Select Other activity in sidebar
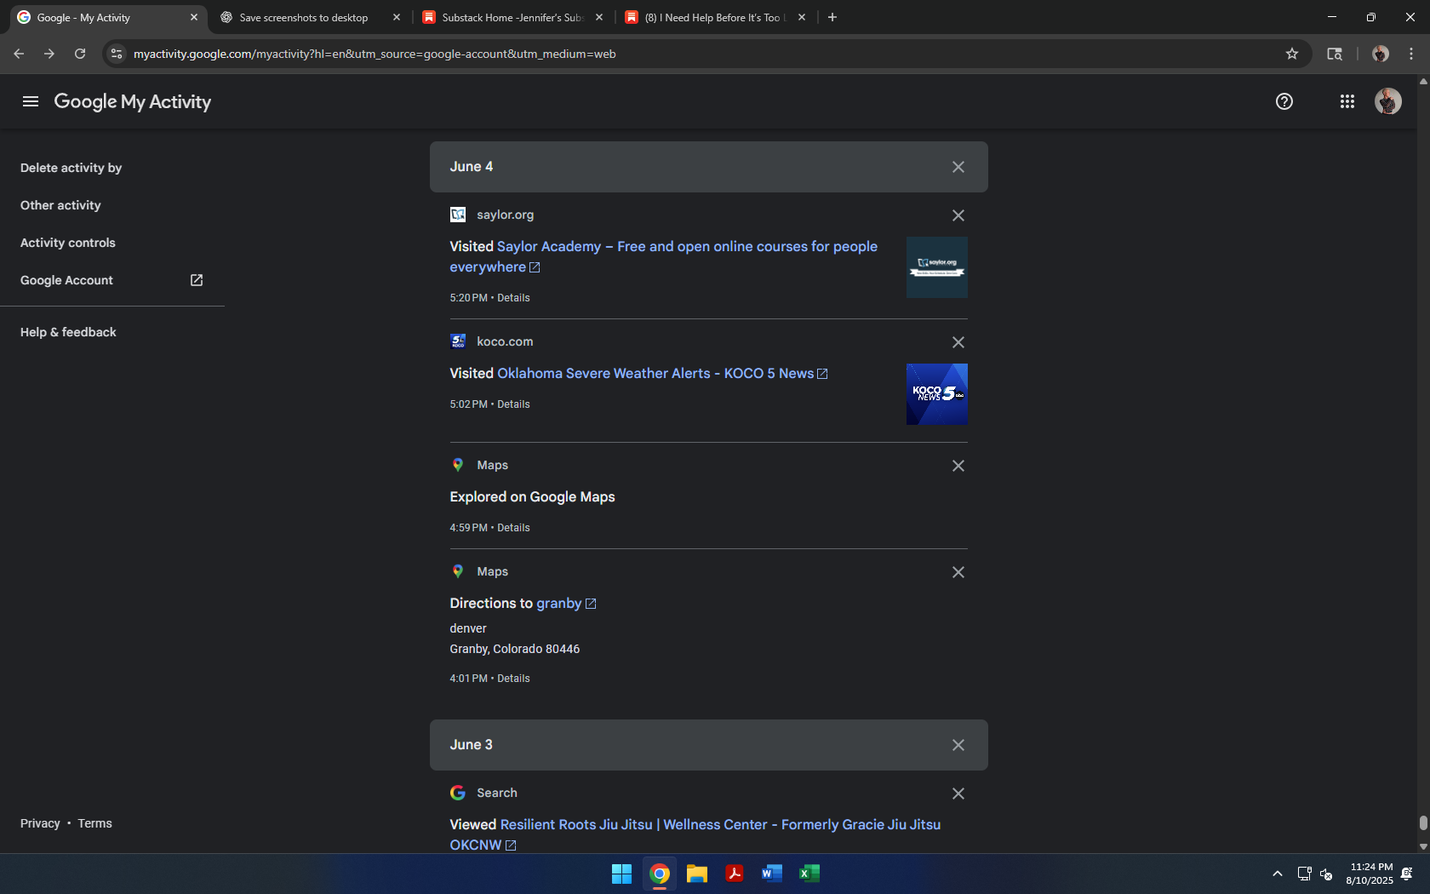Screen dimensions: 1430x894 pos(60,205)
